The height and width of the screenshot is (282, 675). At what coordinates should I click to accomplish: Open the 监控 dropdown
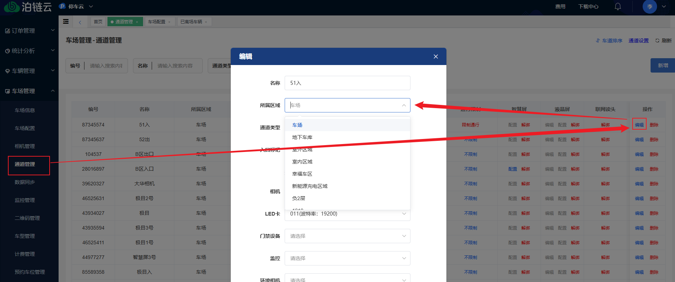click(347, 258)
